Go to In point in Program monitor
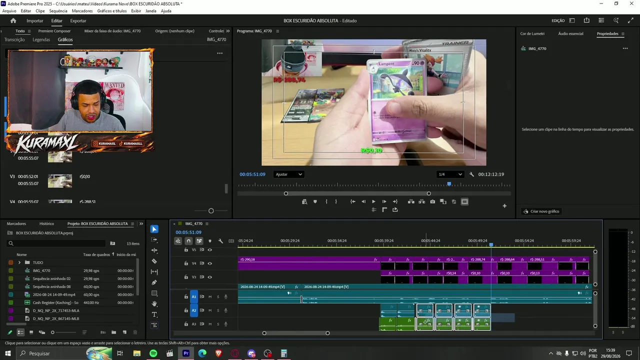The width and height of the screenshot is (640, 360). (x=353, y=201)
